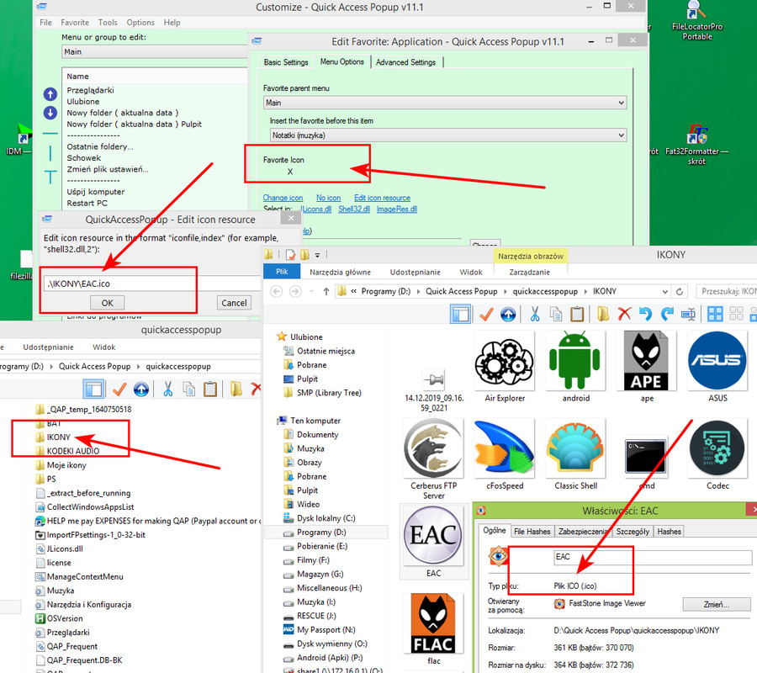Viewport: 757px width, 673px height.
Task: Click Shell32.dll link
Action: pyautogui.click(x=354, y=209)
